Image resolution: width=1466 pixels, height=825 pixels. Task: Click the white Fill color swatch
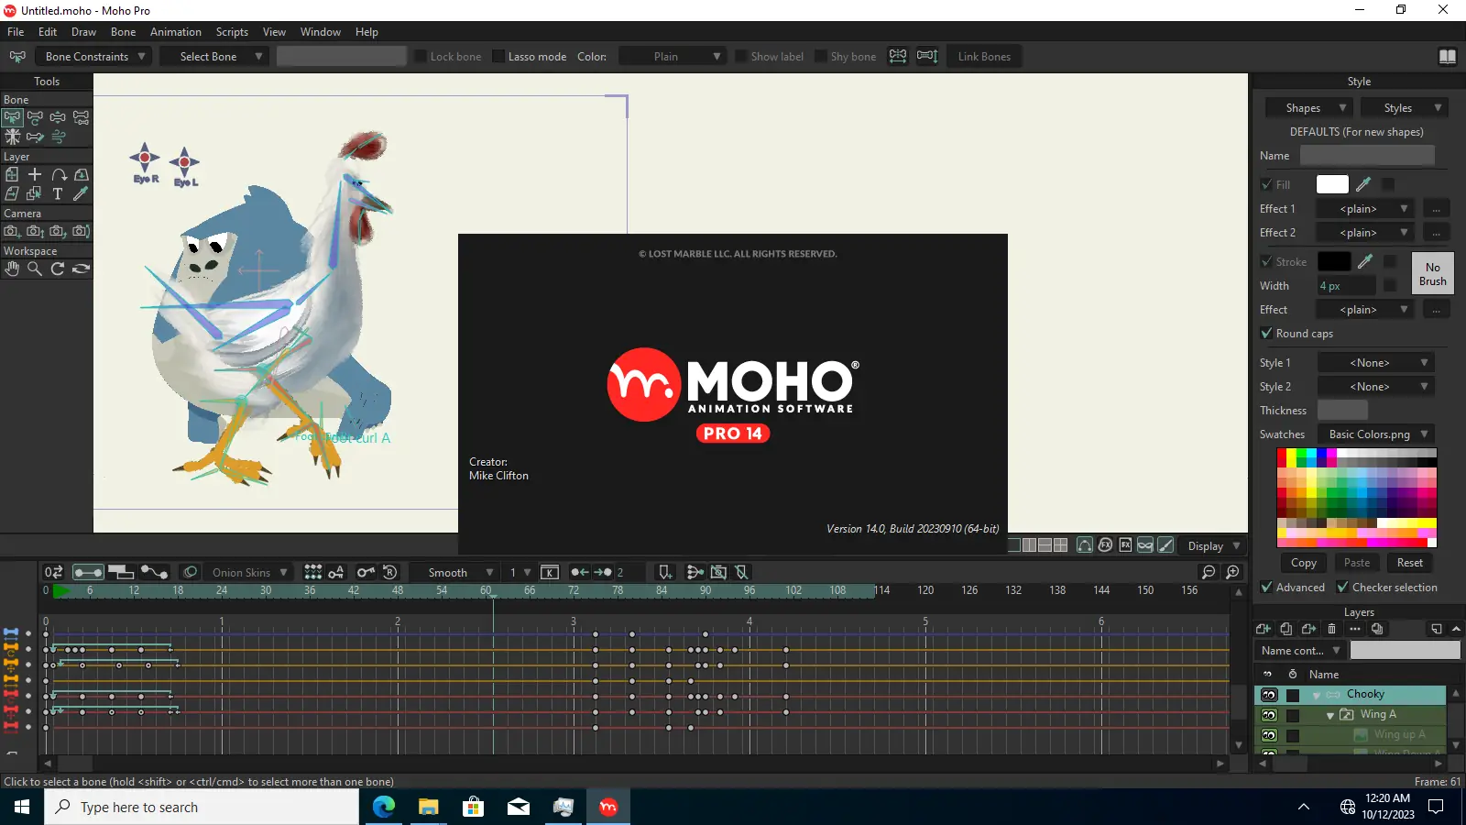(x=1332, y=184)
